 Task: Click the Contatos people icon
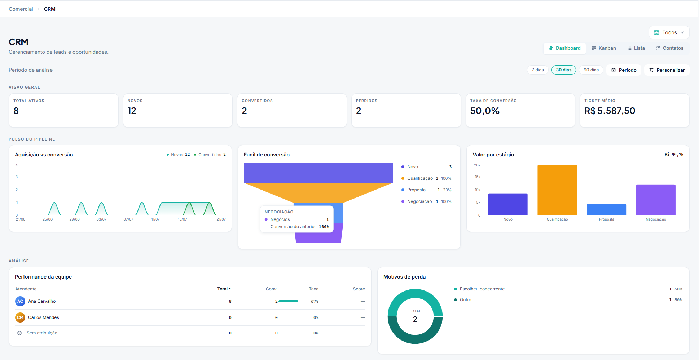click(x=658, y=48)
